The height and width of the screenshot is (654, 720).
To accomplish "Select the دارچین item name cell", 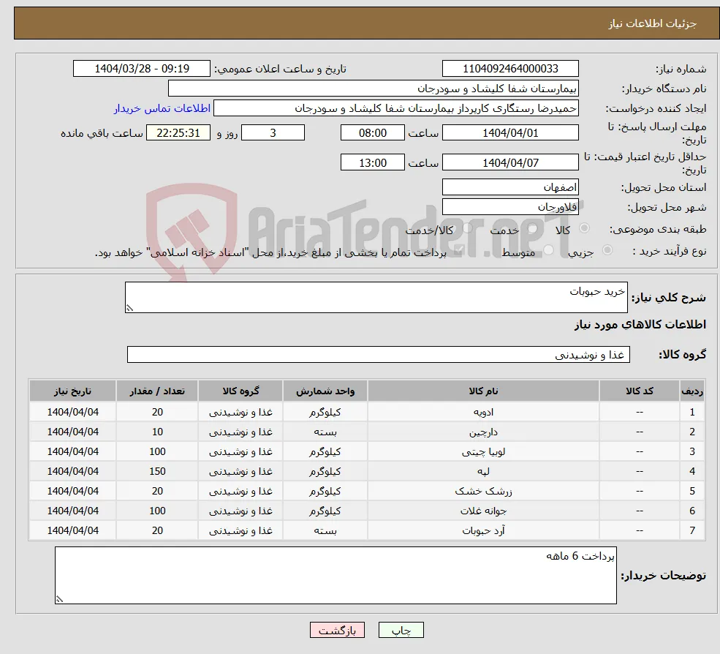I will coord(483,432).
